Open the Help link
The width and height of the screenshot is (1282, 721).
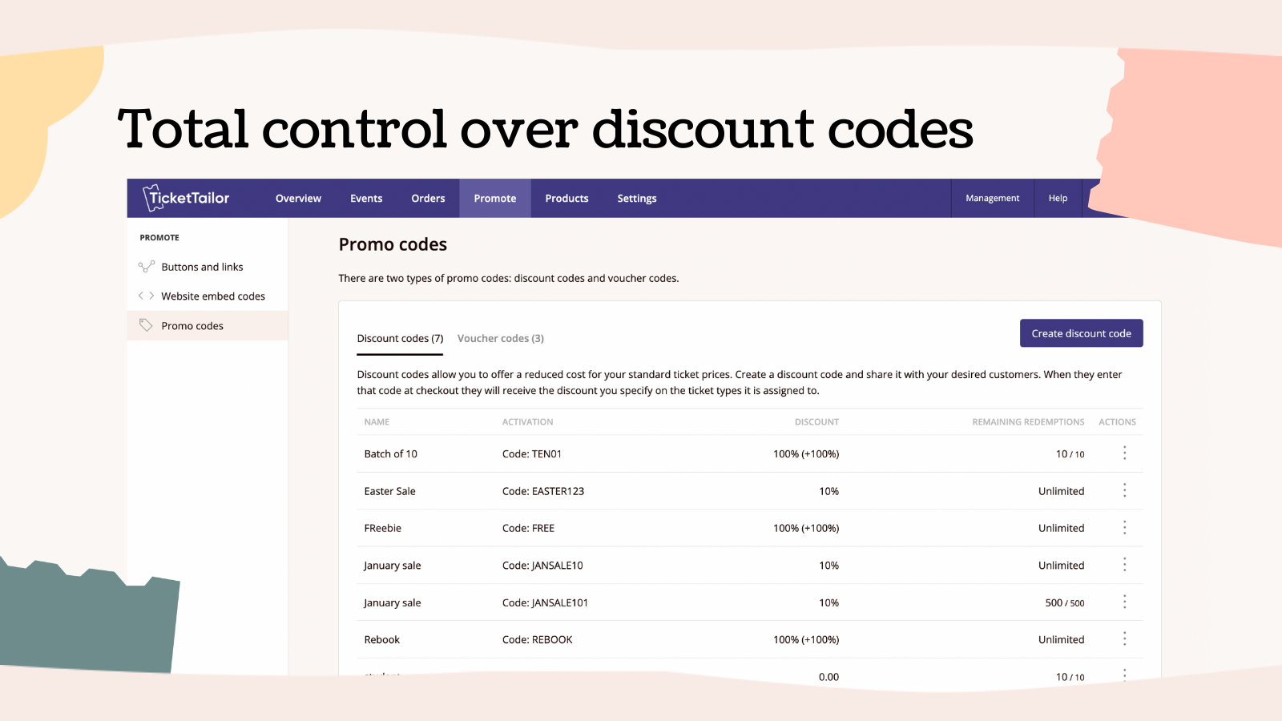pyautogui.click(x=1058, y=199)
